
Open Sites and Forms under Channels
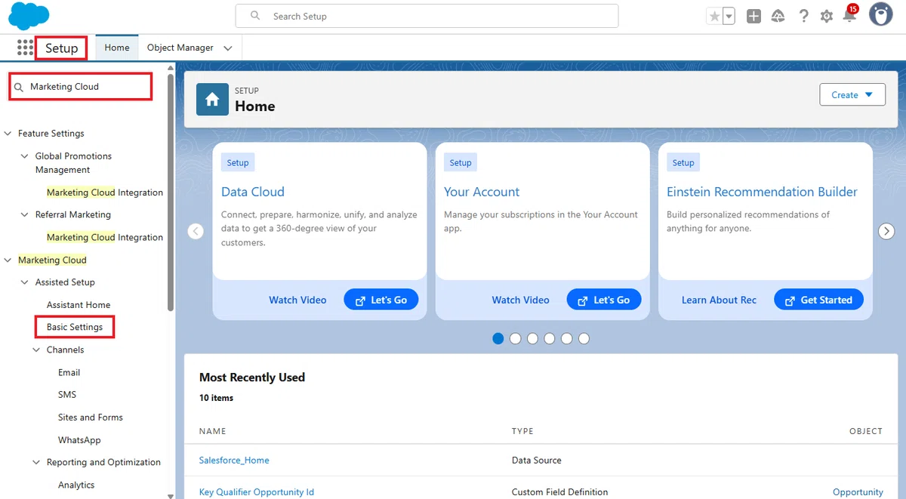point(91,417)
